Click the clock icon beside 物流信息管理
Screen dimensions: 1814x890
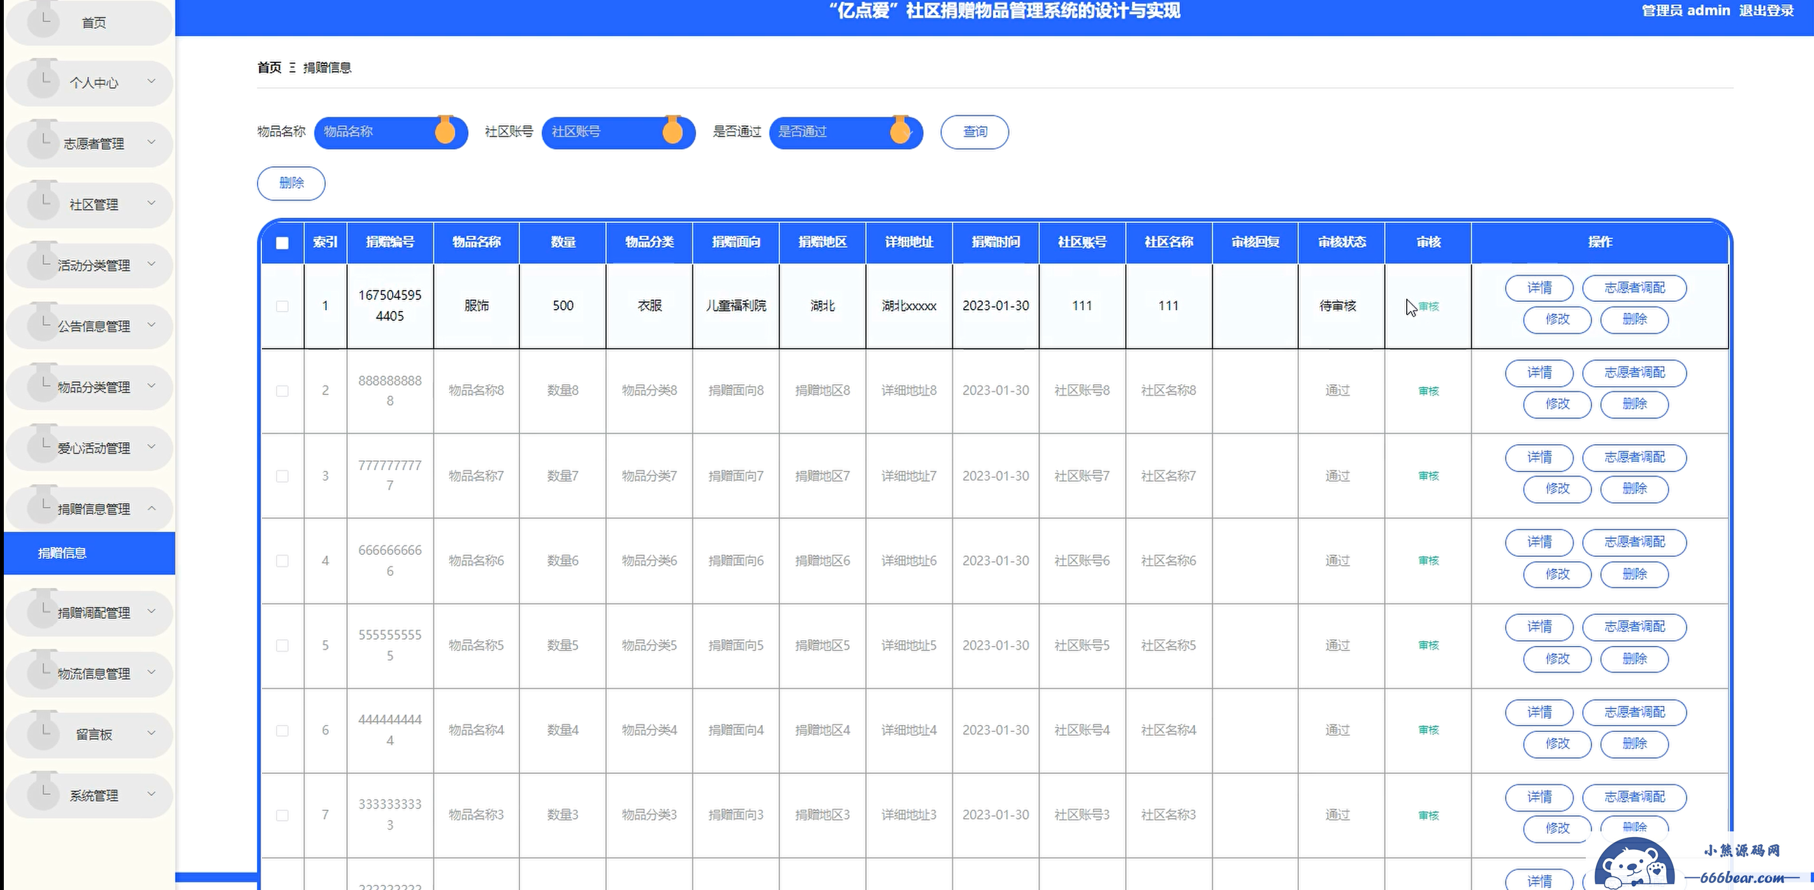pos(43,670)
